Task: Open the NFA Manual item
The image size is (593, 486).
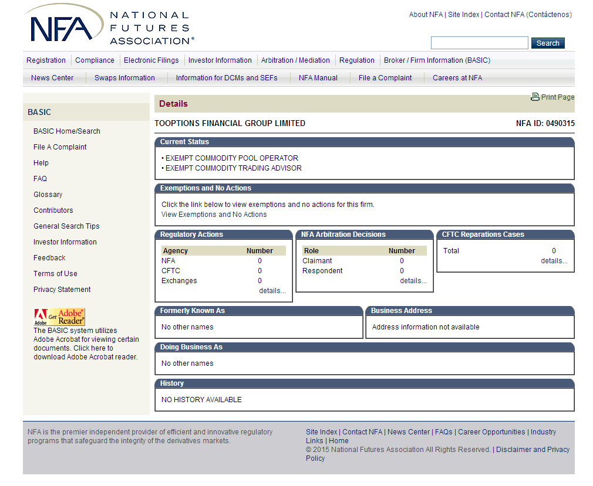Action: point(318,78)
